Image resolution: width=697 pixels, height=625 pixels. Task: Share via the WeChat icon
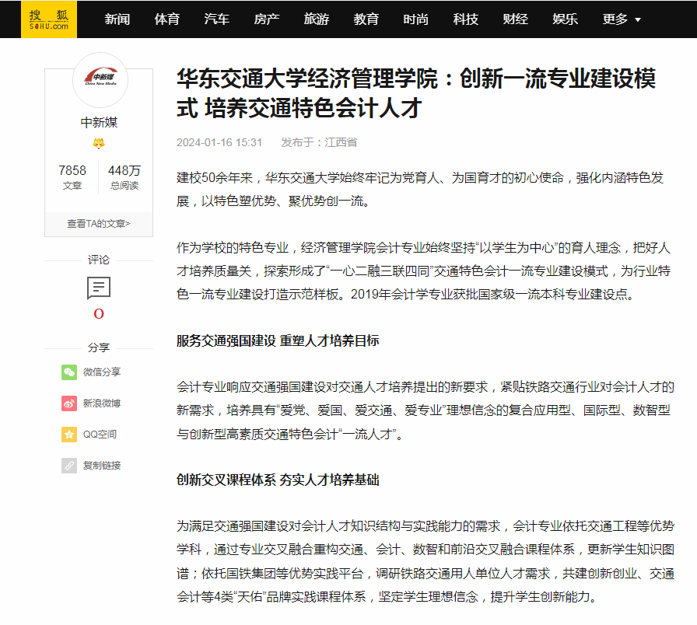pos(69,372)
